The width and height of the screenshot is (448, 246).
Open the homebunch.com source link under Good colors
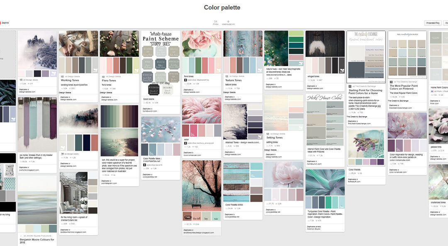click(150, 111)
